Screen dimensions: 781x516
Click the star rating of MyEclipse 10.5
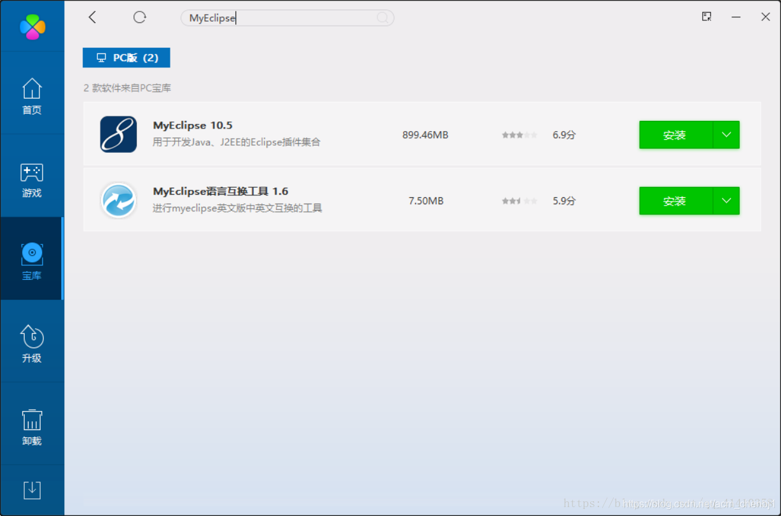click(x=519, y=135)
